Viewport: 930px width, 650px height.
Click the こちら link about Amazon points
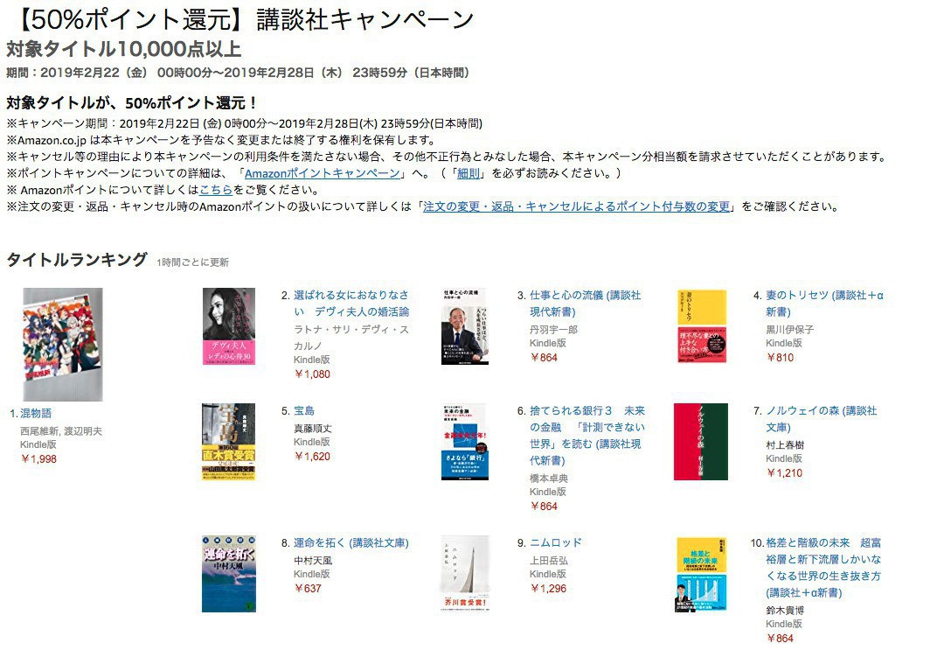click(x=216, y=190)
